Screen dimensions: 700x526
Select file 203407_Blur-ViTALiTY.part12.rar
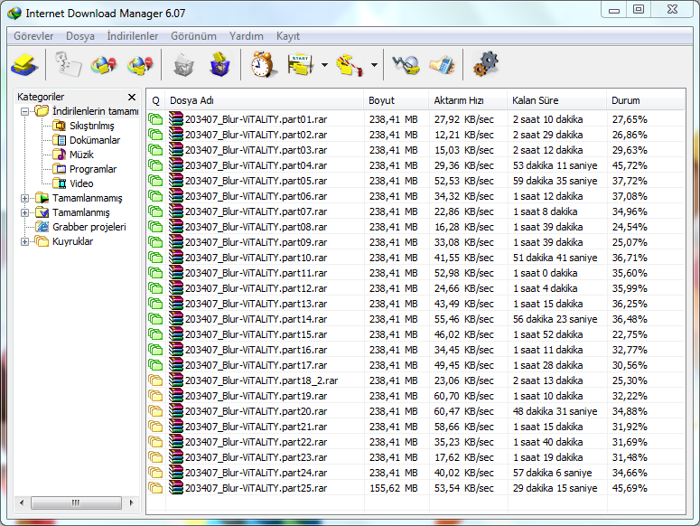point(256,288)
